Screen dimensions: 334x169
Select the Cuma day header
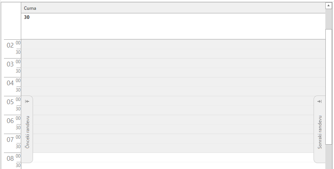(x=173, y=8)
